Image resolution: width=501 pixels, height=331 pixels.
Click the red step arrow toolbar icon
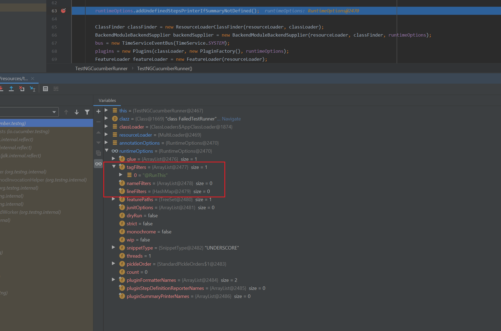pyautogui.click(x=2, y=89)
